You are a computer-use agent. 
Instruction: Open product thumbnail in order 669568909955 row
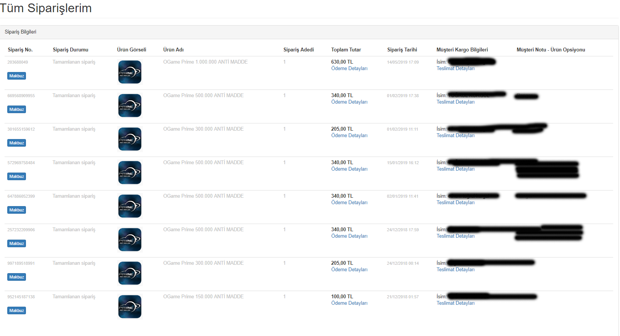[130, 106]
